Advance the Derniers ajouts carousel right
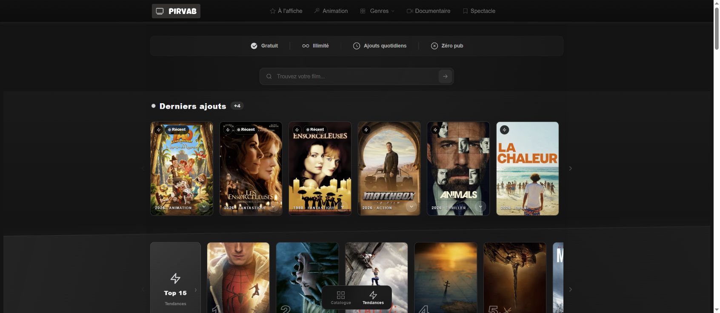720x313 pixels. [570, 169]
